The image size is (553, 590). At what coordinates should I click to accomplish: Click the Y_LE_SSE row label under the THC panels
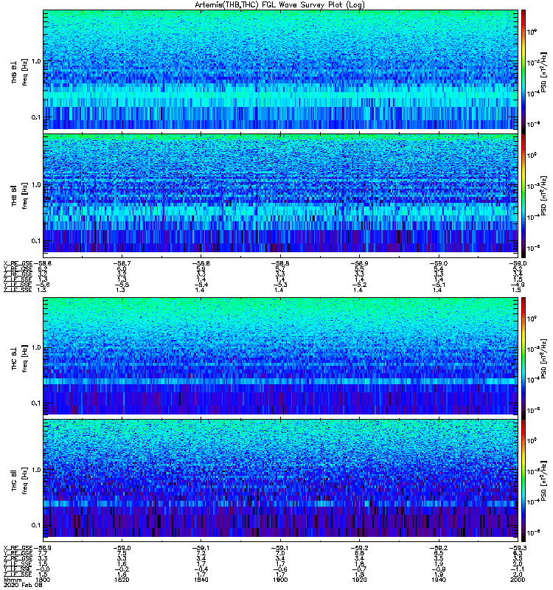click(x=18, y=569)
